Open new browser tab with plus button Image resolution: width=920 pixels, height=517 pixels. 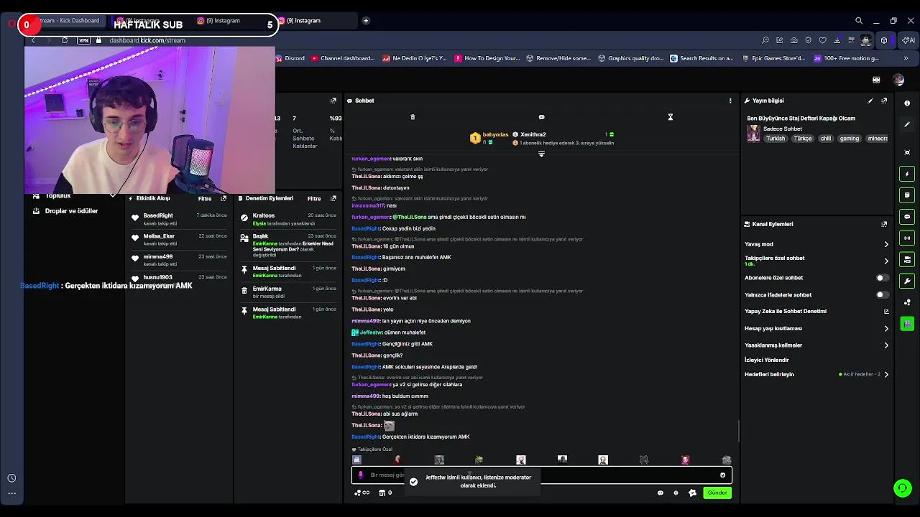click(x=365, y=21)
